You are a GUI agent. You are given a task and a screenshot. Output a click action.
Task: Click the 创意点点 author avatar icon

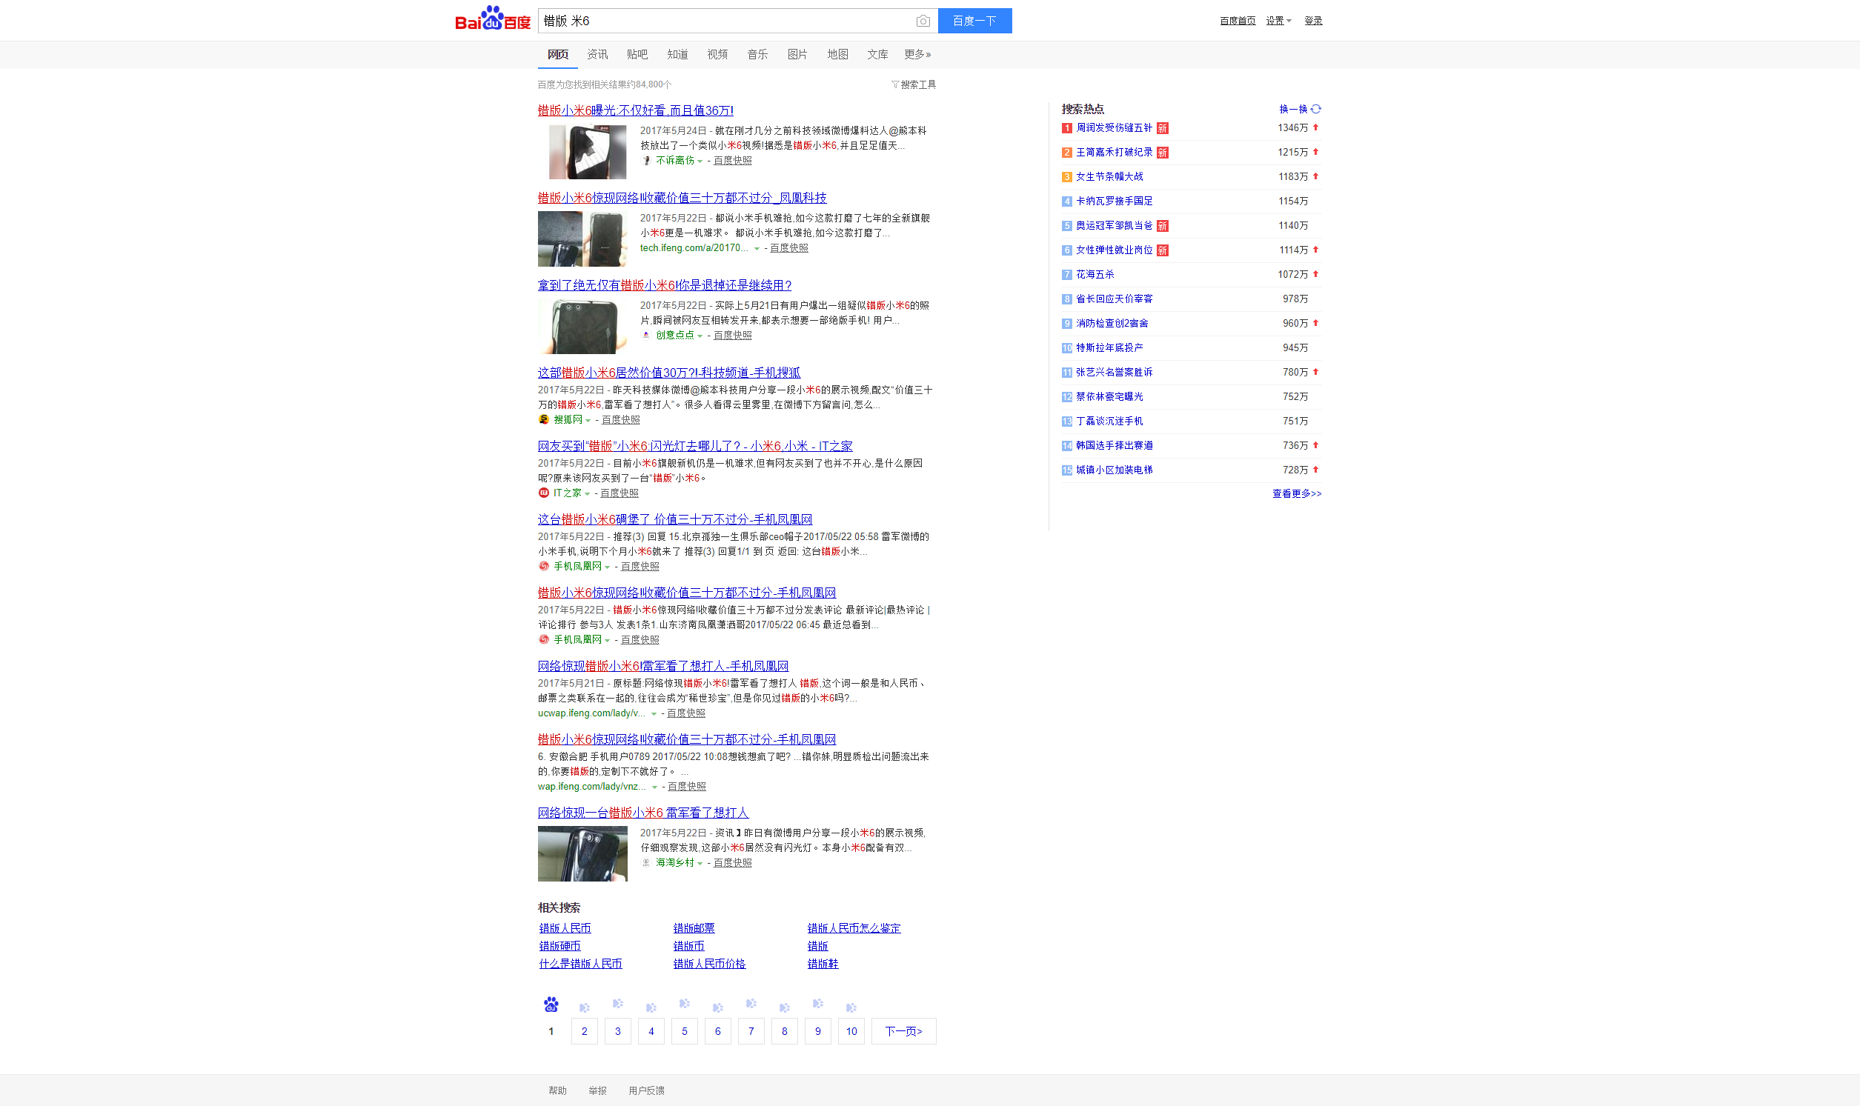(x=646, y=336)
